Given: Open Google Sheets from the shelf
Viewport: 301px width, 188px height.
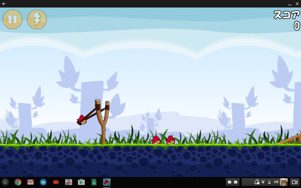Looking at the screenshot, I should (94, 182).
